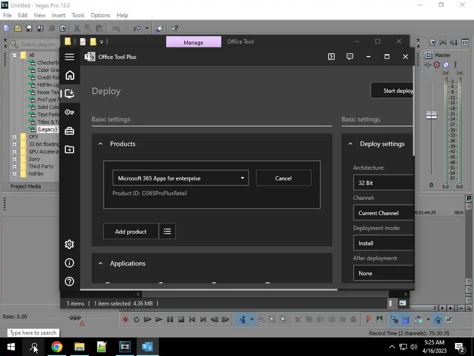The height and width of the screenshot is (356, 474).
Task: Open Chrome from the Windows taskbar
Action: (57, 347)
